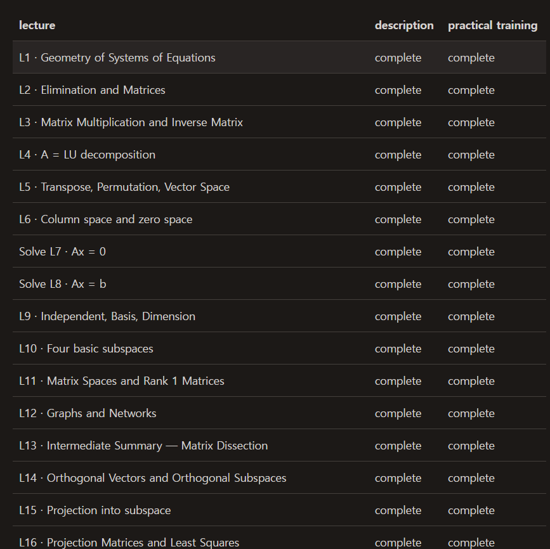Click L10 practical training 'complete' cell
The image size is (550, 549).
click(x=471, y=349)
